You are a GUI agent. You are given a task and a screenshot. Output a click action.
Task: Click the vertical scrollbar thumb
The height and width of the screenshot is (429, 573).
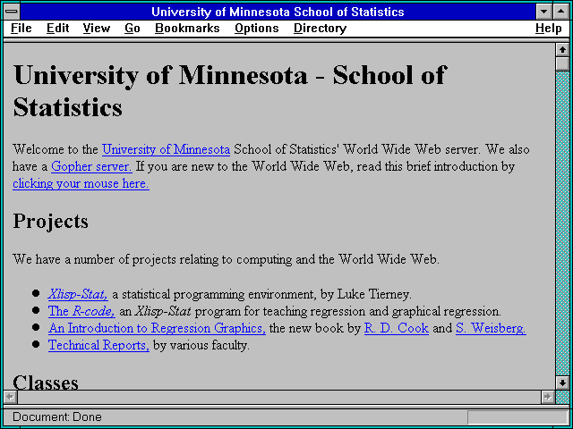pos(562,63)
